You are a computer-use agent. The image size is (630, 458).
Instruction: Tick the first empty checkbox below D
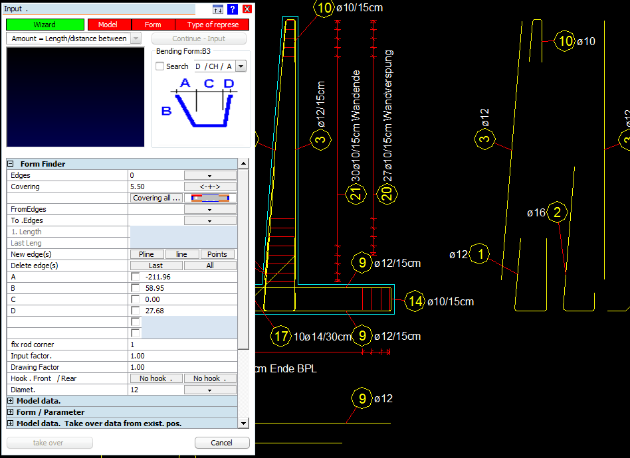tap(136, 322)
